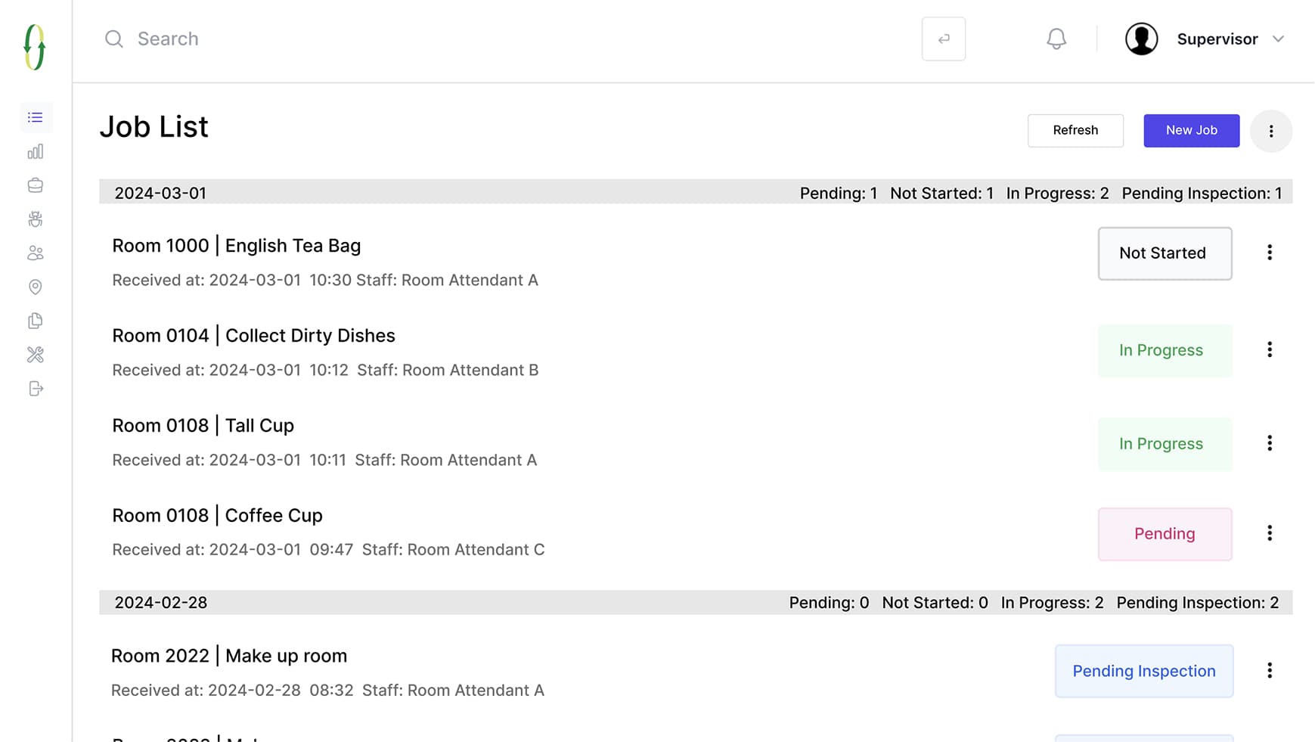Open the robot management sidebar icon
Screen dimensions: 1315x742
click(x=35, y=219)
